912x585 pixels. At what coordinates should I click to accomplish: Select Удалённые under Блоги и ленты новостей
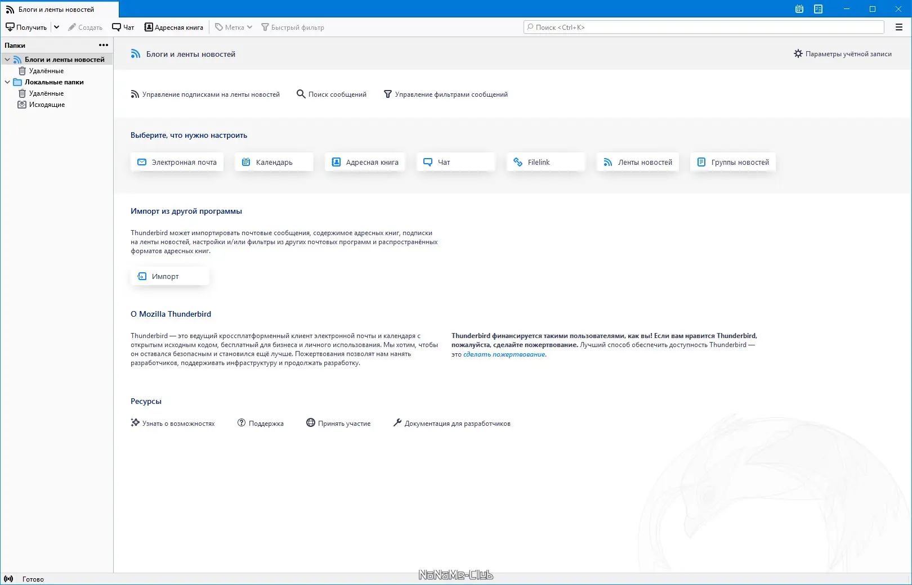click(46, 71)
